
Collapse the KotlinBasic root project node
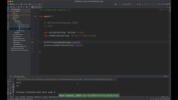10,9
